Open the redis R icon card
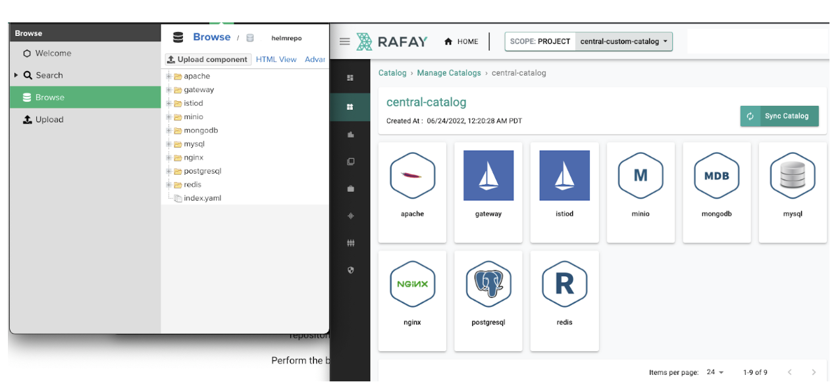Viewport: 840px width, 384px height. [x=564, y=284]
